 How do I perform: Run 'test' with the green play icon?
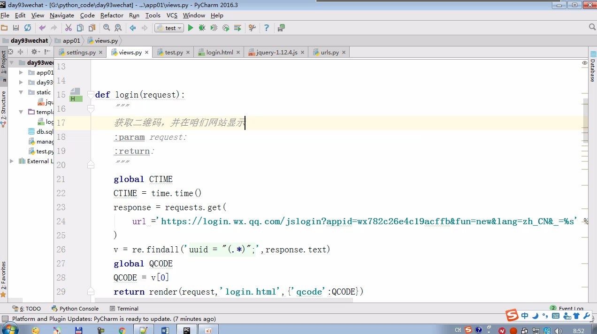191,28
